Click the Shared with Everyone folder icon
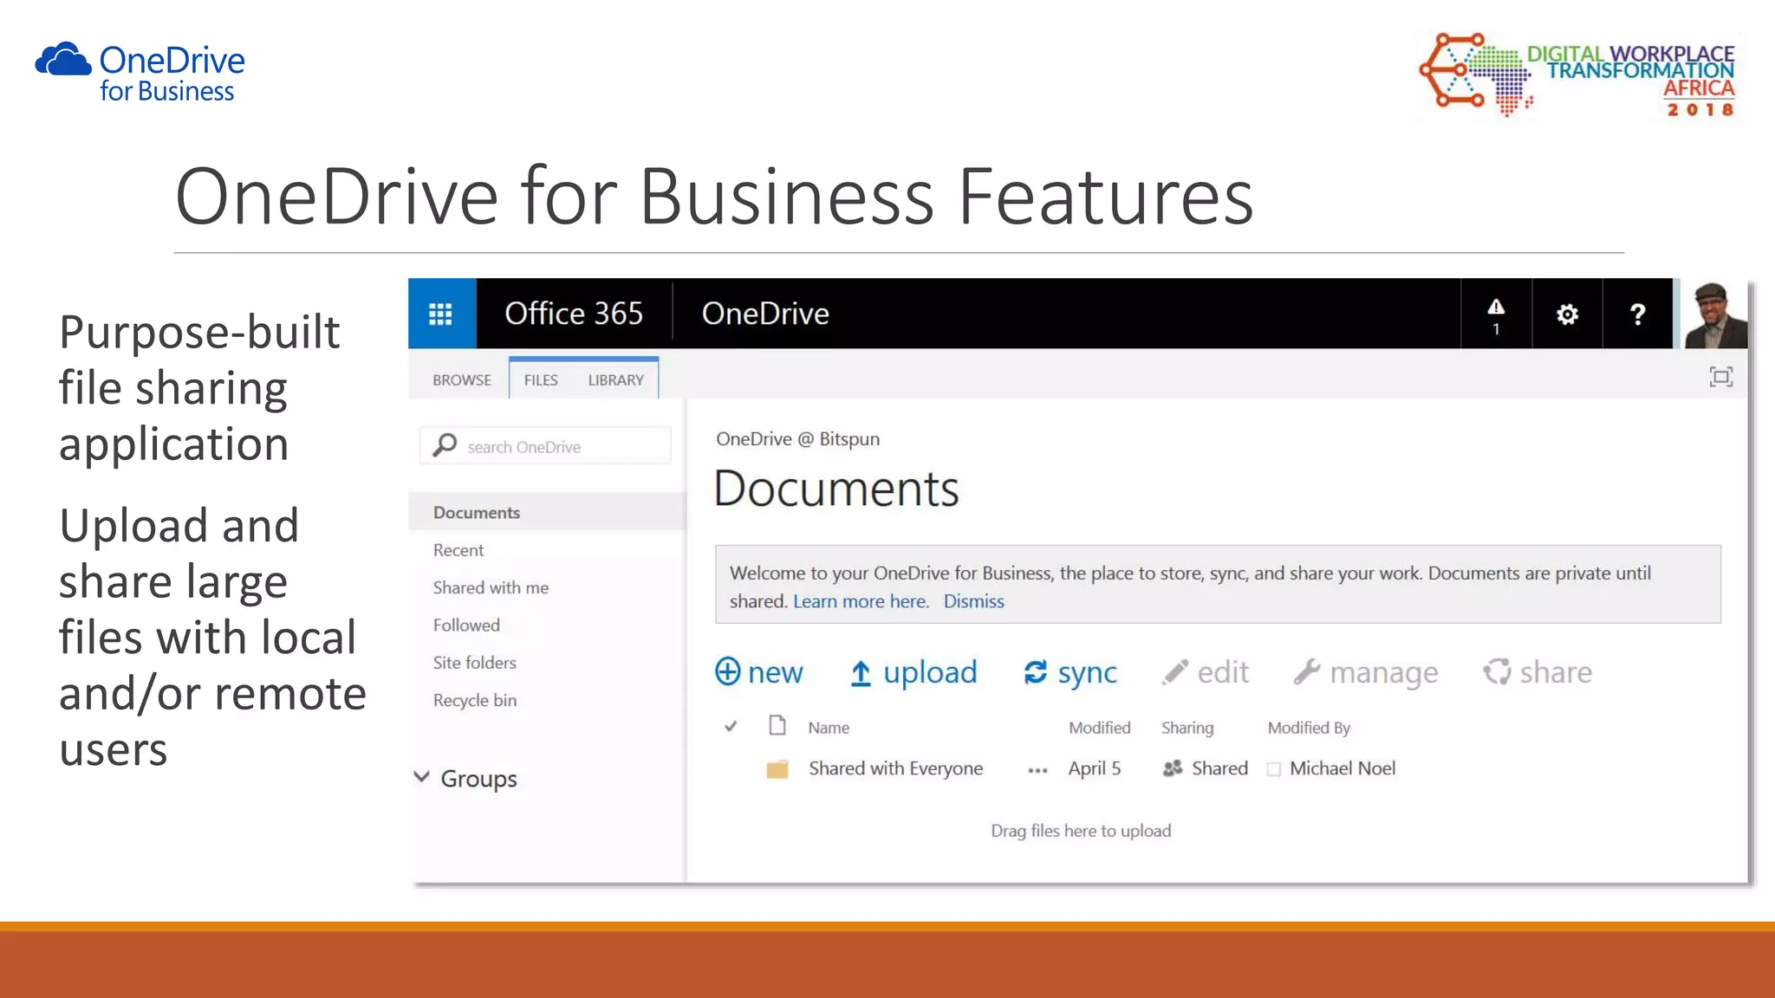The image size is (1775, 998). [x=777, y=769]
